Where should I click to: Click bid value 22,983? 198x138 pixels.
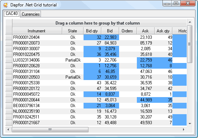pyautogui.click(x=111, y=37)
